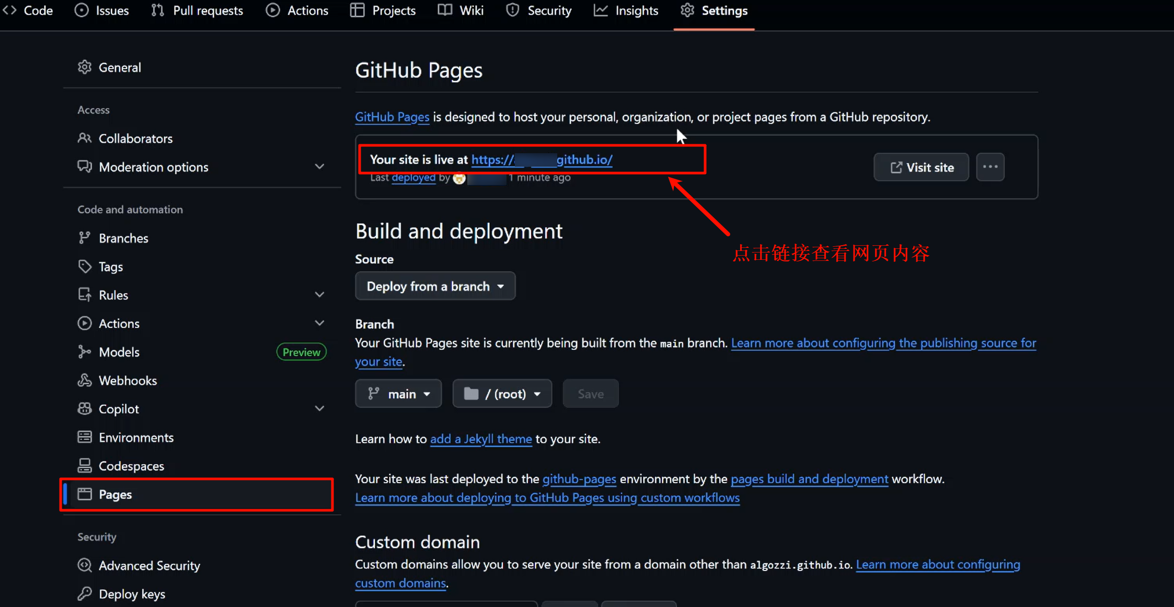Open Learn more about deploying custom workflows link
The image size is (1174, 607).
(547, 498)
